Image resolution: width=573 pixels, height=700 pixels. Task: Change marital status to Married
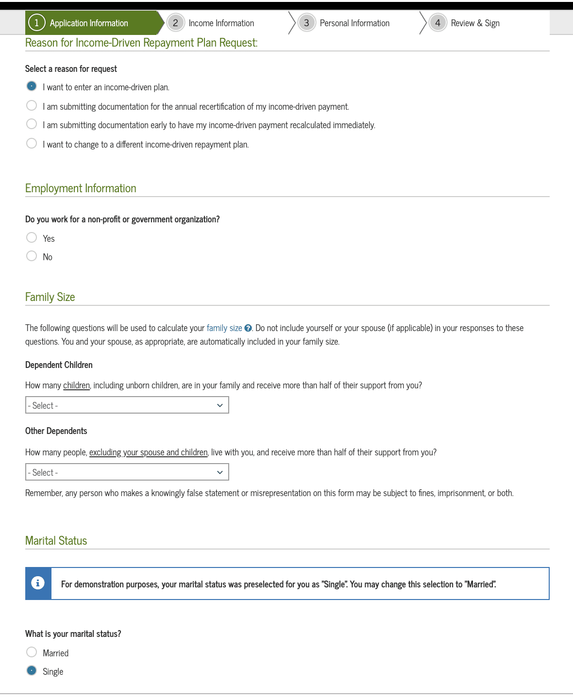coord(32,652)
